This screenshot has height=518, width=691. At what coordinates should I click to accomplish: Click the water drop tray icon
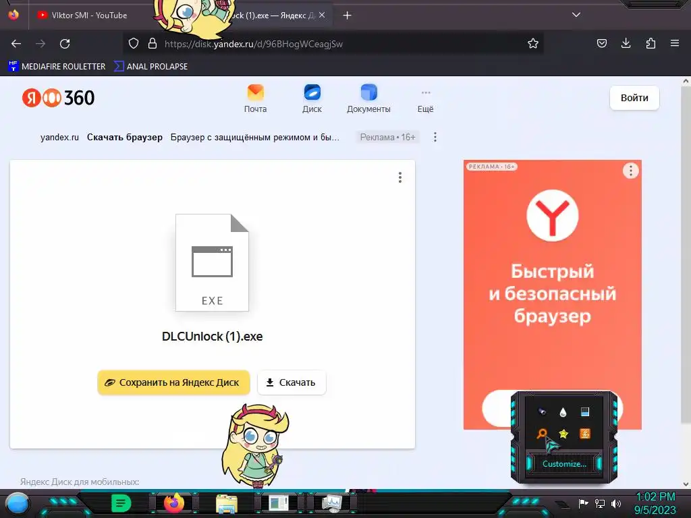(563, 412)
